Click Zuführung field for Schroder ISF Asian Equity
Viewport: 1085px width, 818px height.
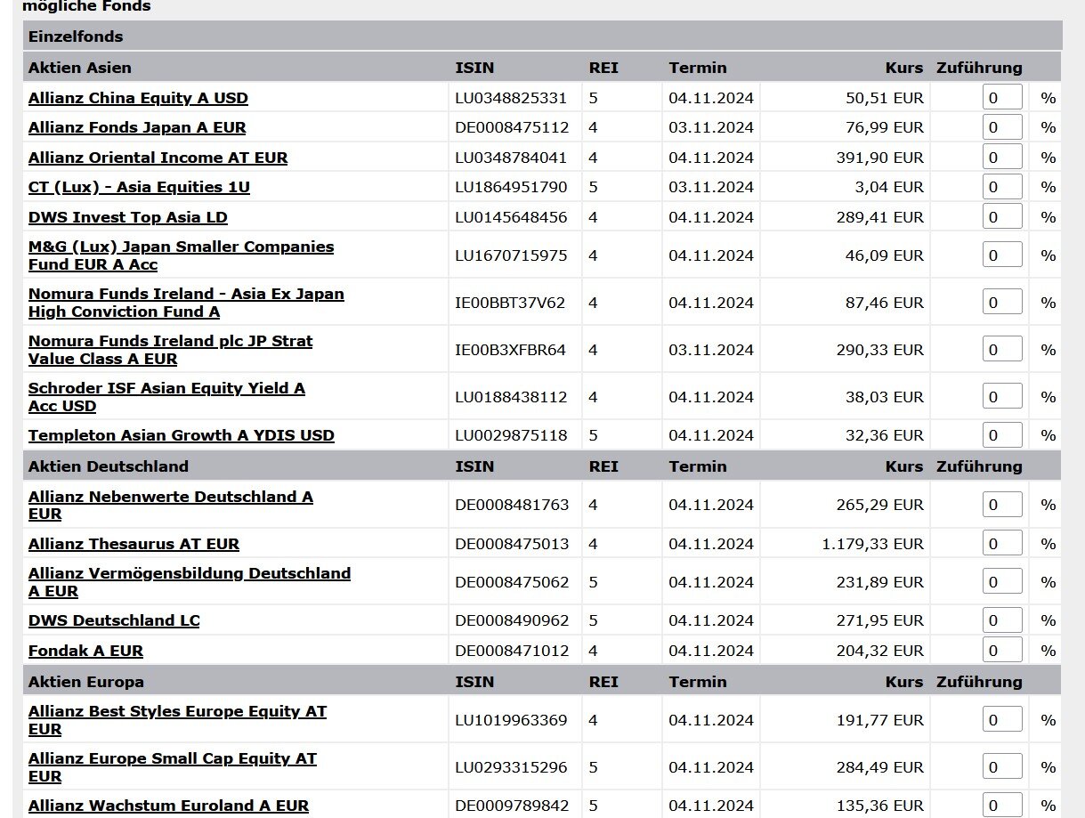click(1002, 397)
